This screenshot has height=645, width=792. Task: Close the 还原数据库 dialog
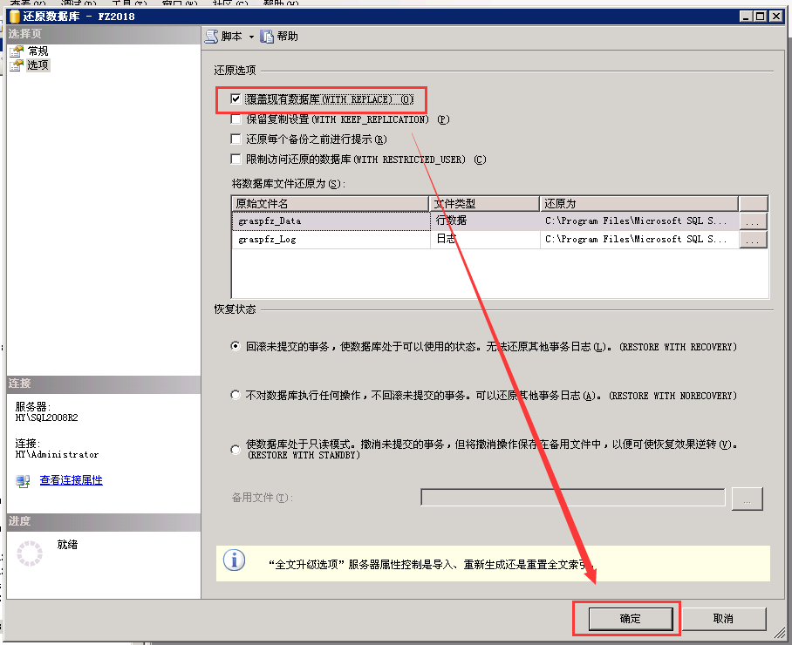pos(776,17)
